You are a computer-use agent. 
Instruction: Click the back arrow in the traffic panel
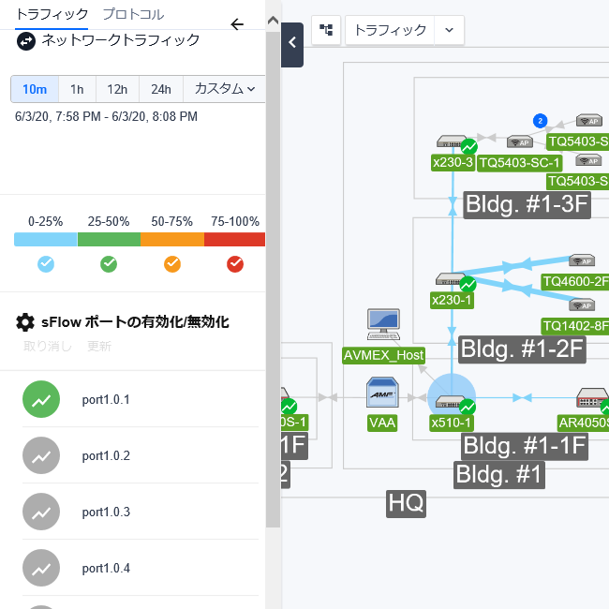pos(237,24)
